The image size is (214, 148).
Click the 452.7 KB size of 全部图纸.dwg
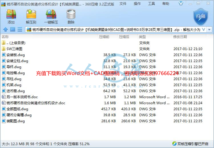tap(108, 109)
